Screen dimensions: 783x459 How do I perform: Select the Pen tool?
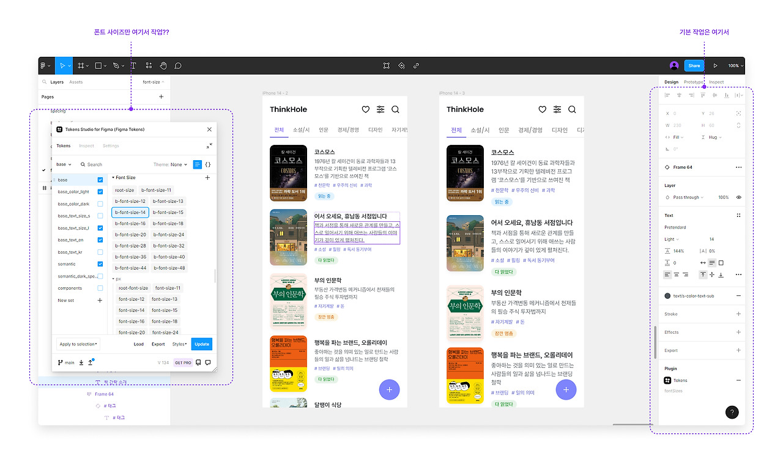click(116, 65)
